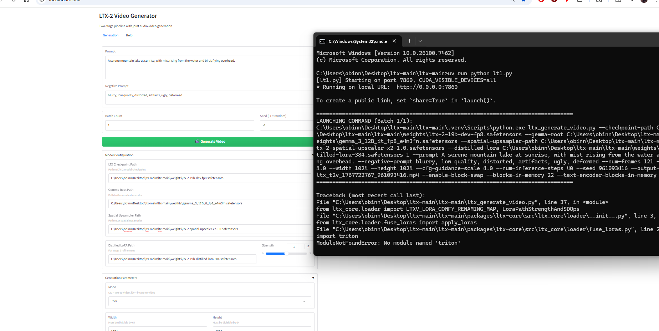Edit the Gemma Root Path field

pos(210,203)
